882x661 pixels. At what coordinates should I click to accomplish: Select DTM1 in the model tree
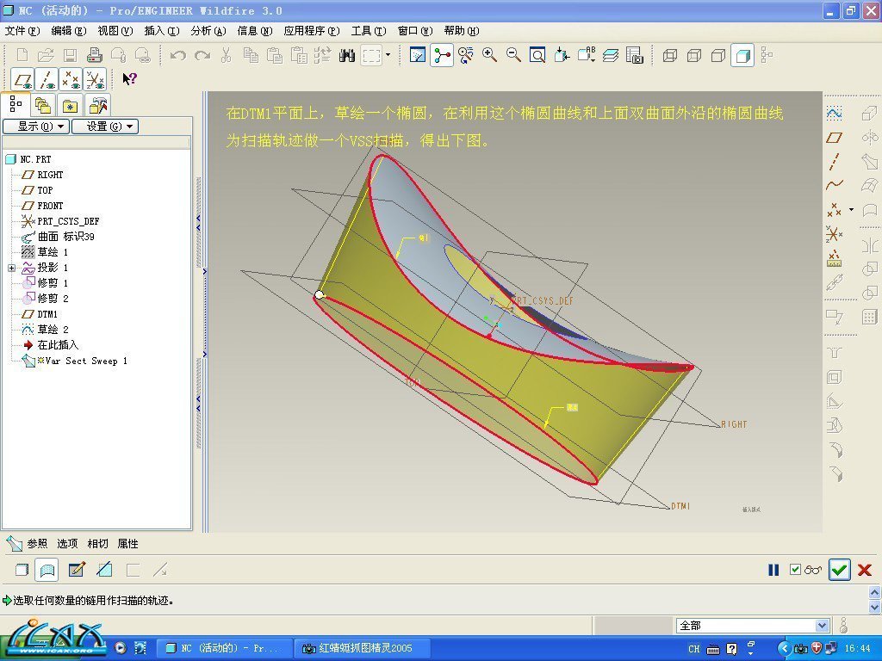click(x=47, y=314)
